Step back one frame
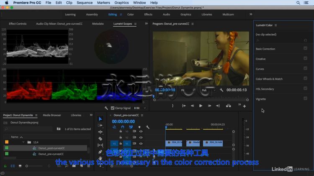The image size is (314, 176). tap(192, 106)
